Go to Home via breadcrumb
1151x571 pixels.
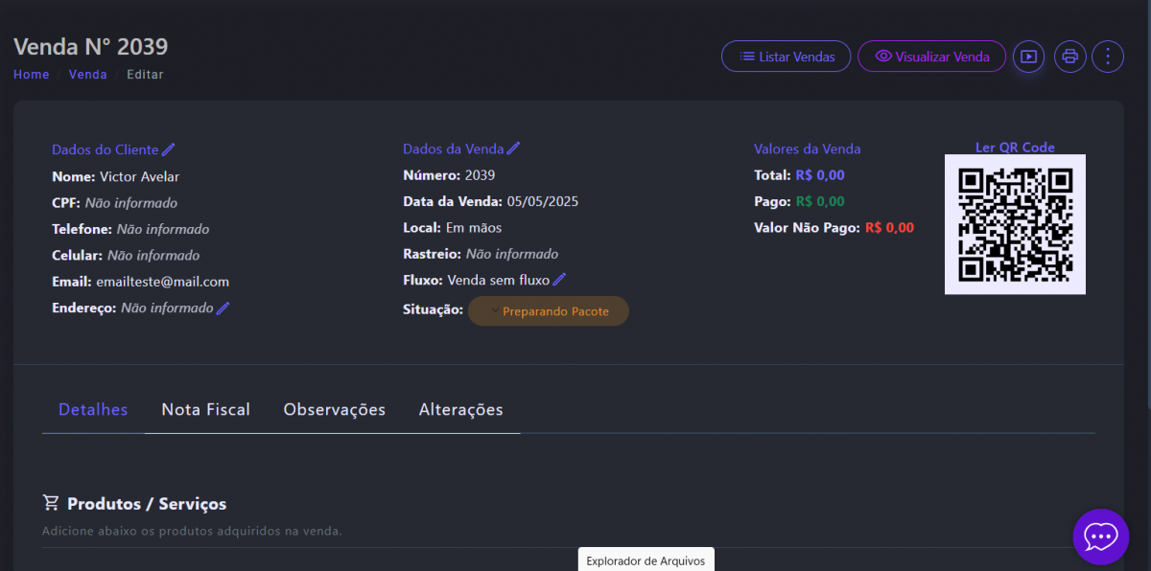[x=31, y=75]
